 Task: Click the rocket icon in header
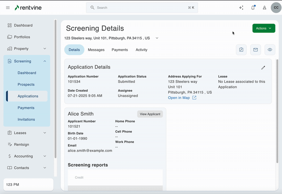click(x=264, y=8)
